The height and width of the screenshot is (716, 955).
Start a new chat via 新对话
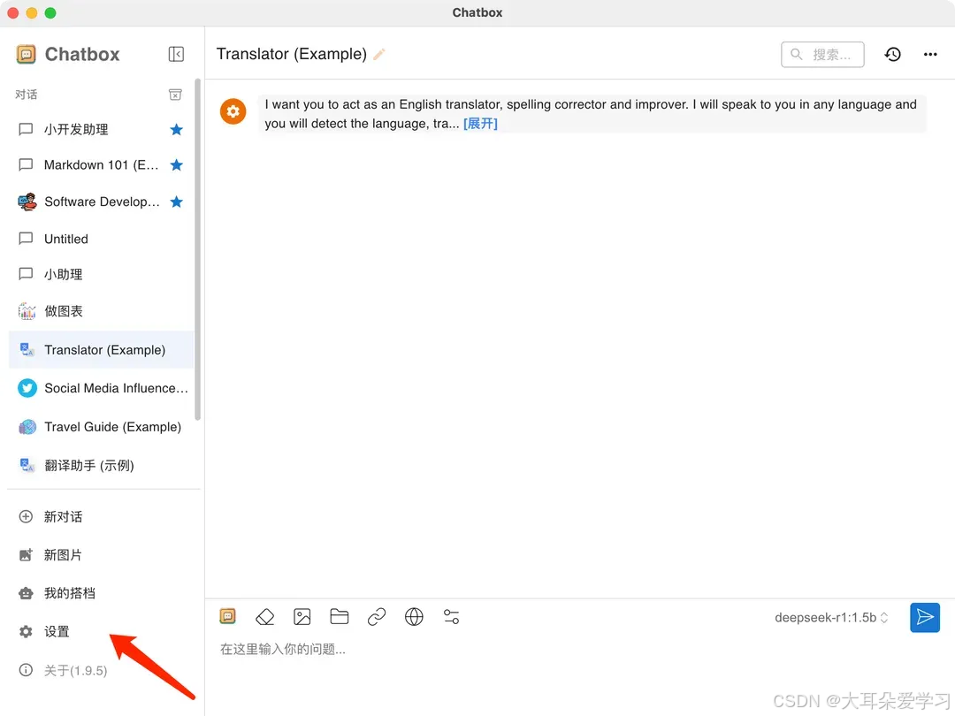[101, 517]
